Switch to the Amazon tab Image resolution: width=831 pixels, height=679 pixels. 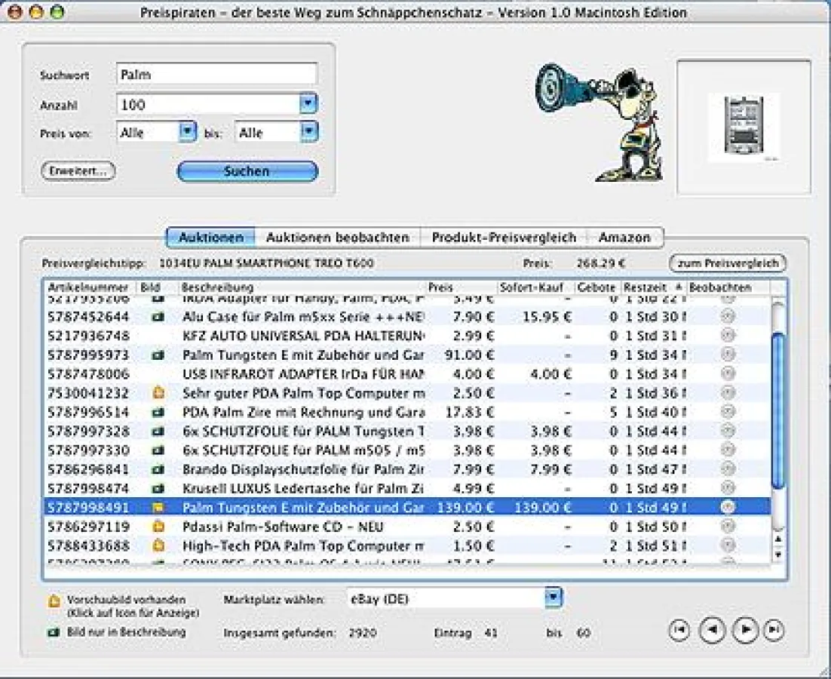[625, 237]
